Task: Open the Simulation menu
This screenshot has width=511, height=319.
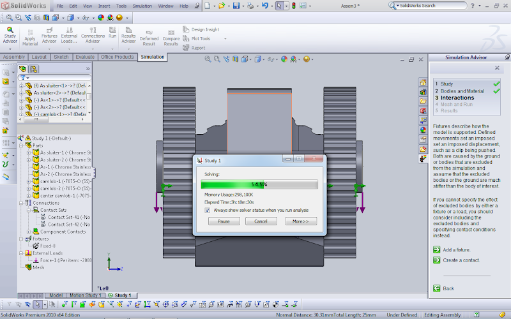Action: pyautogui.click(x=142, y=6)
